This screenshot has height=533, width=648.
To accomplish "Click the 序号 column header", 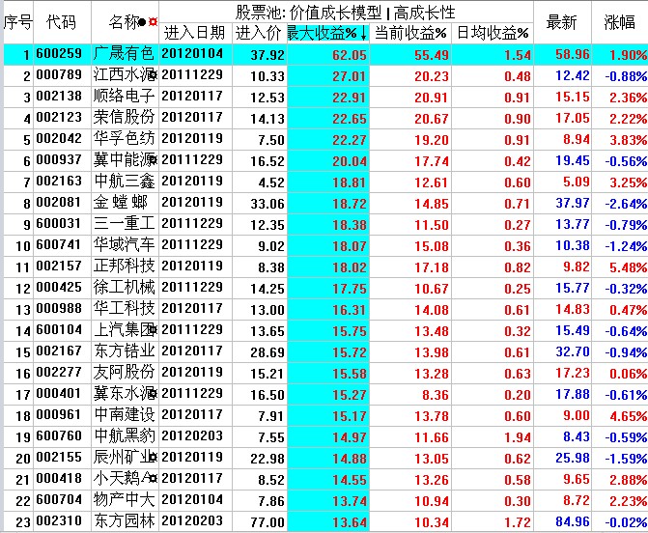I will coord(17,22).
